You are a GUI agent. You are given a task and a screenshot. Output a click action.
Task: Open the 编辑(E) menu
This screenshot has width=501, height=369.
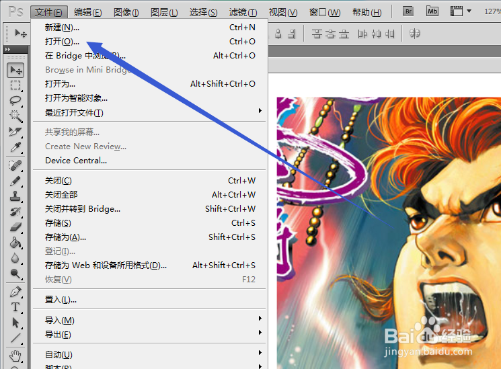click(x=87, y=12)
